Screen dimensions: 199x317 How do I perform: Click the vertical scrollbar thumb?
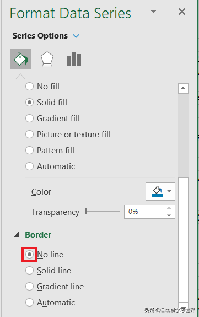click(x=183, y=240)
